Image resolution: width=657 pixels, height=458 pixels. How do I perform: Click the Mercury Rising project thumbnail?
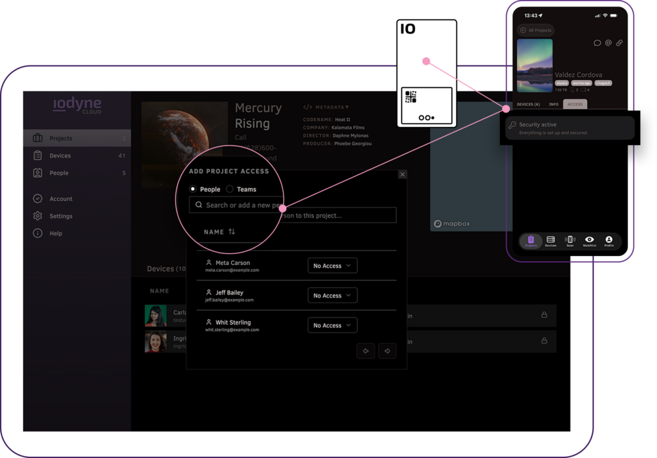184,144
